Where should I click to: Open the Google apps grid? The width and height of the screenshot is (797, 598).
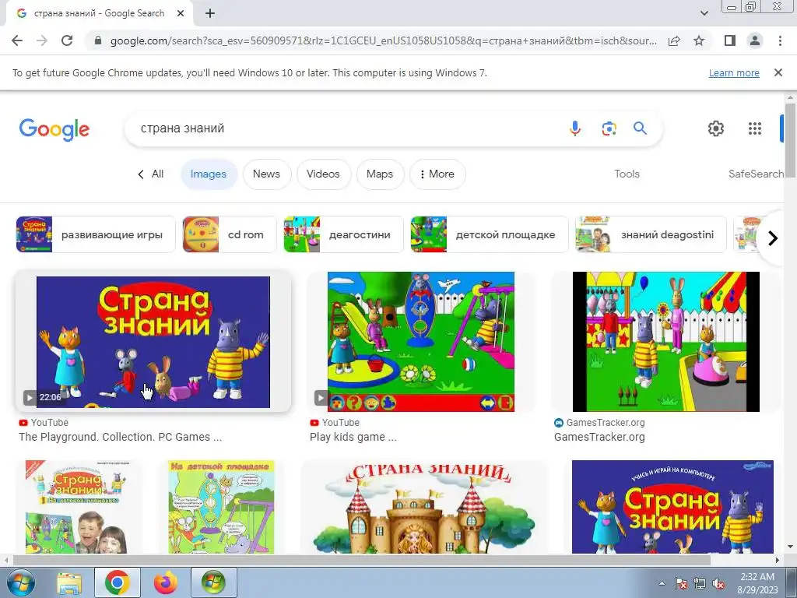coord(755,128)
